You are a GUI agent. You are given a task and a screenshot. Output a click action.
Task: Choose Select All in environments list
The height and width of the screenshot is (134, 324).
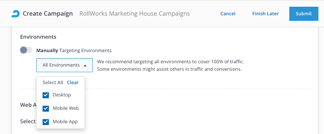click(x=53, y=83)
